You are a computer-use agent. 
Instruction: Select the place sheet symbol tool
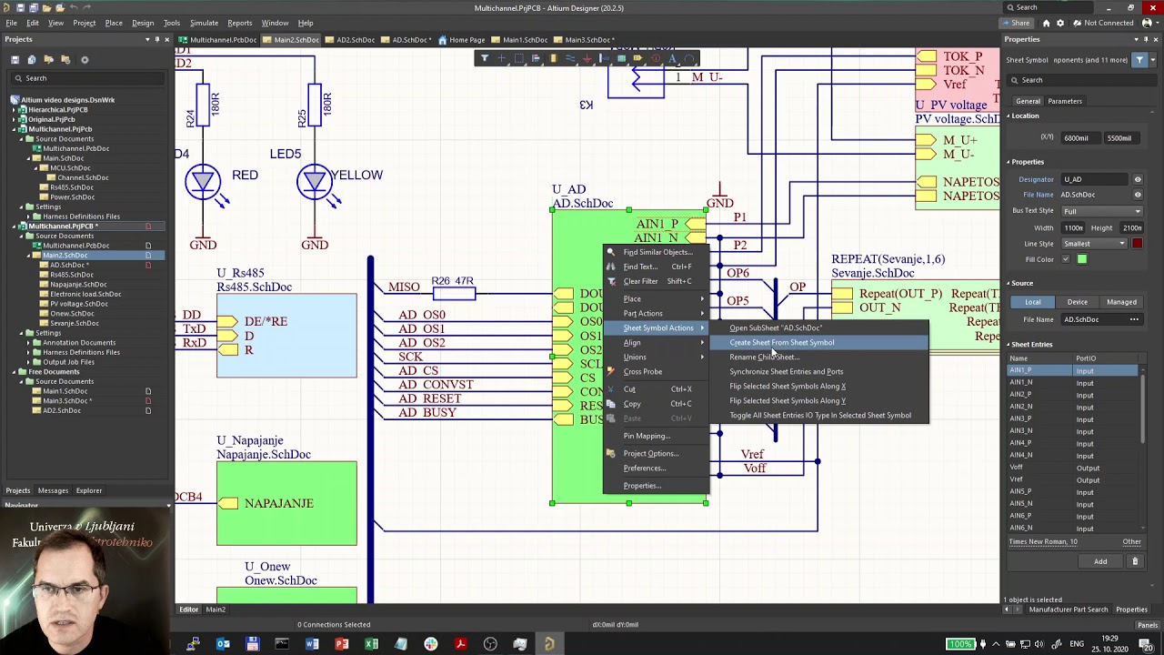click(621, 58)
